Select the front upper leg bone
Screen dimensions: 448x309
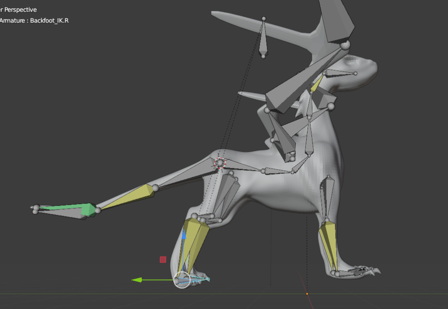(x=326, y=199)
